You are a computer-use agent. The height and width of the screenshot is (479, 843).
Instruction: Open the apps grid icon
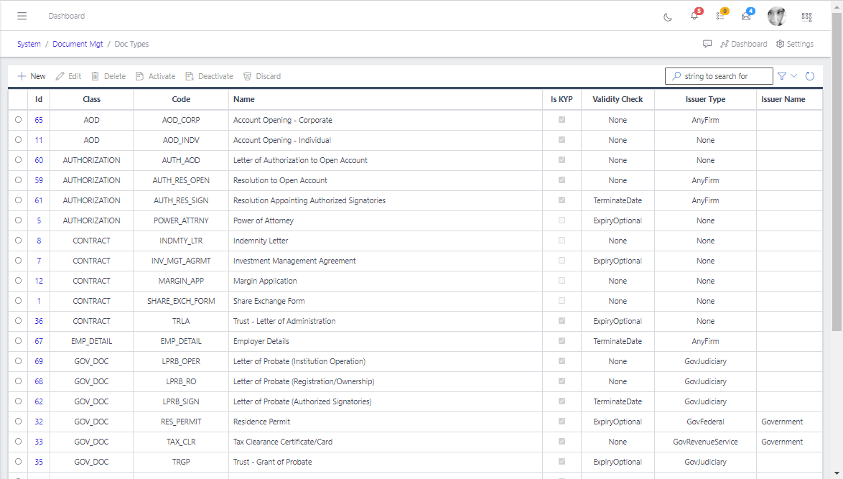coord(806,17)
